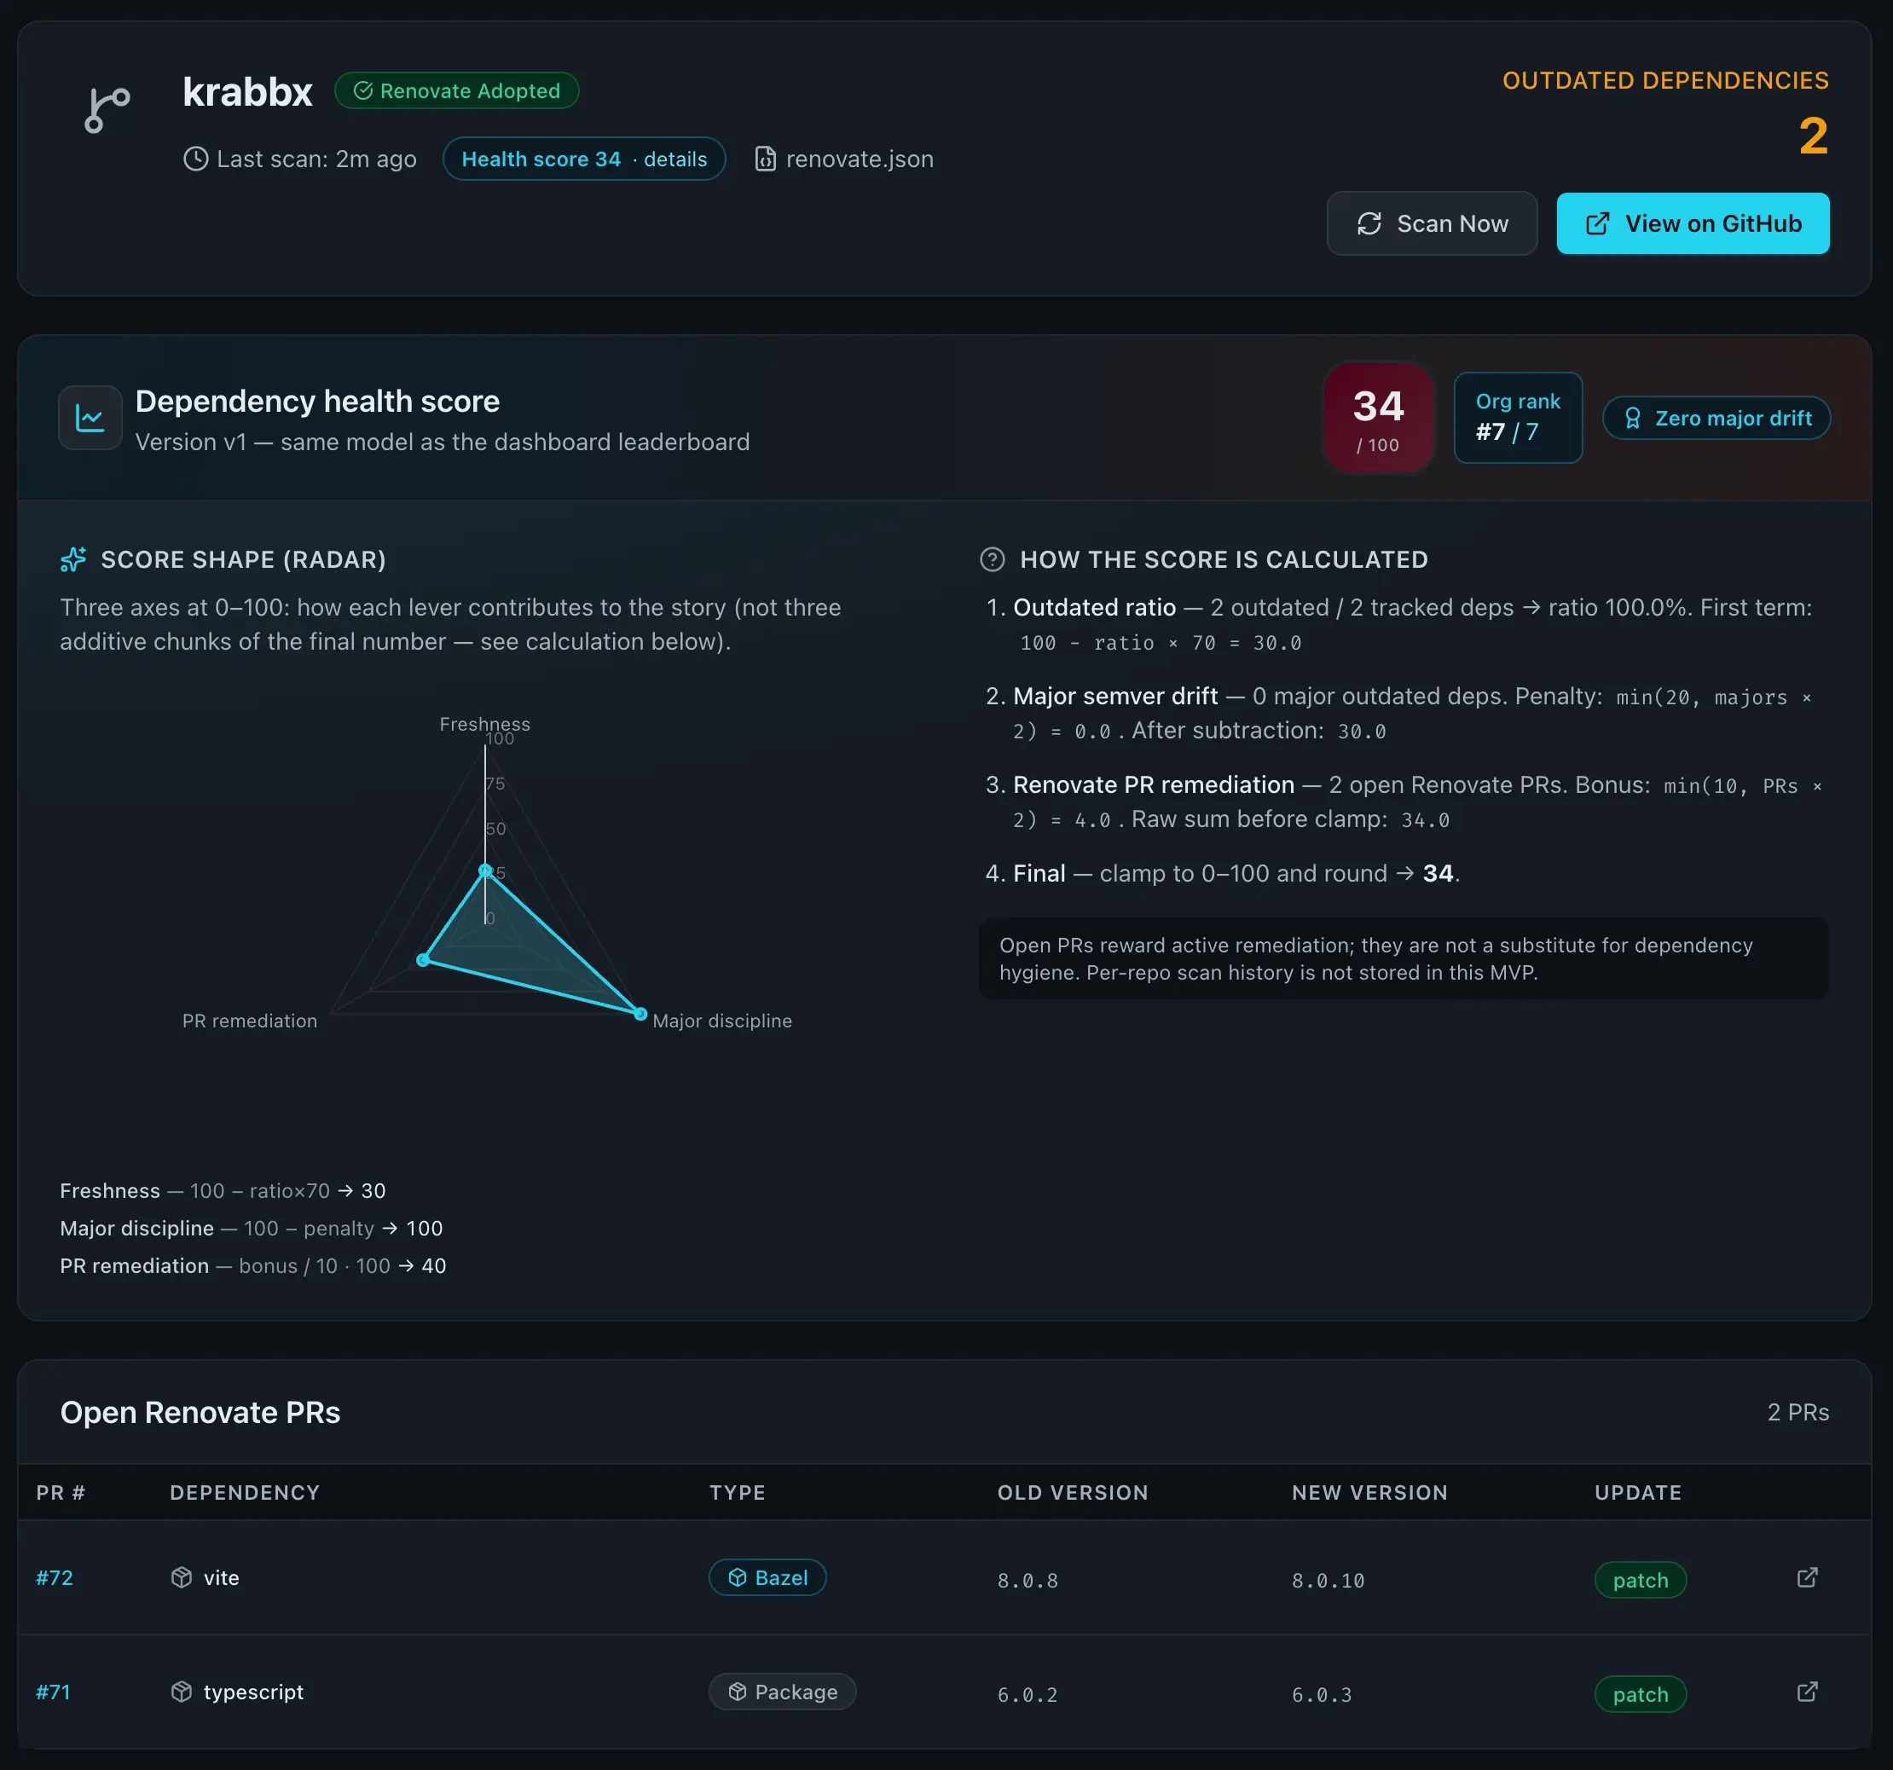Open pull request #72 link
Image resolution: width=1893 pixels, height=1770 pixels.
pyautogui.click(x=55, y=1577)
